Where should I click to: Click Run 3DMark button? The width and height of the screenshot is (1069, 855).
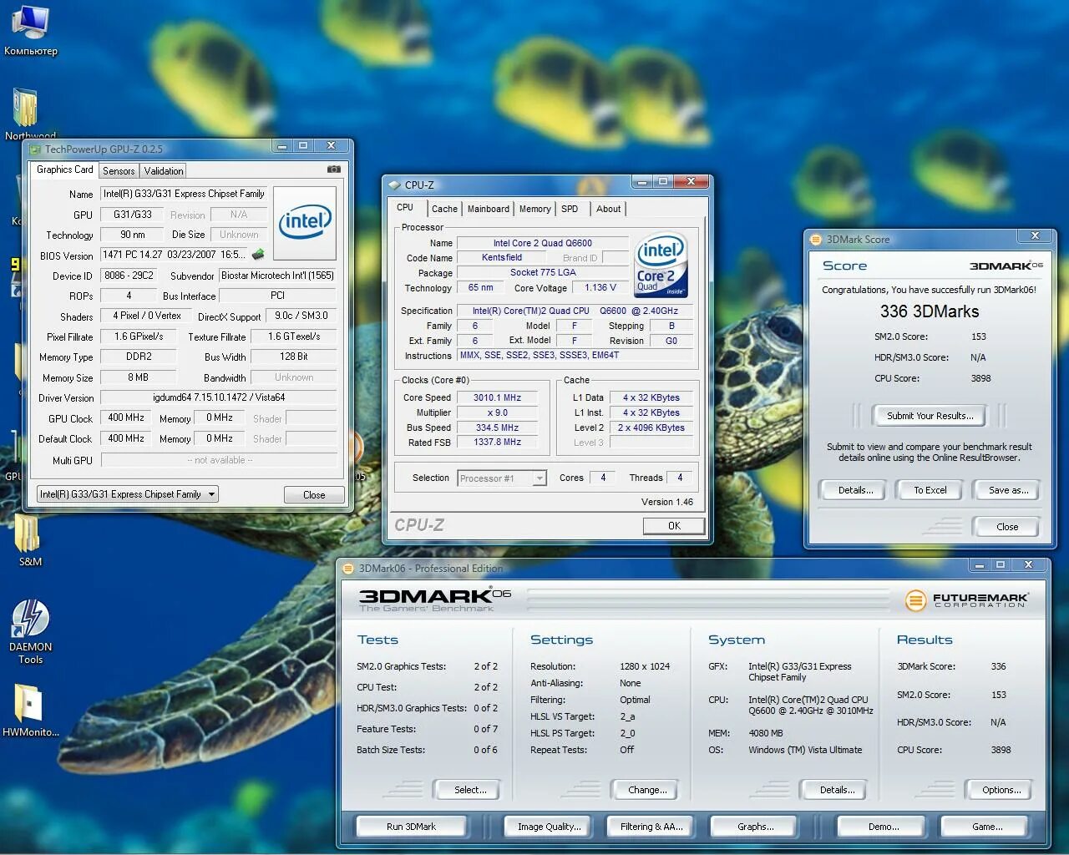411,827
